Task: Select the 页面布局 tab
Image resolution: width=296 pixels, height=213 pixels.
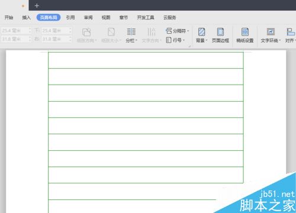Action: pos(49,17)
